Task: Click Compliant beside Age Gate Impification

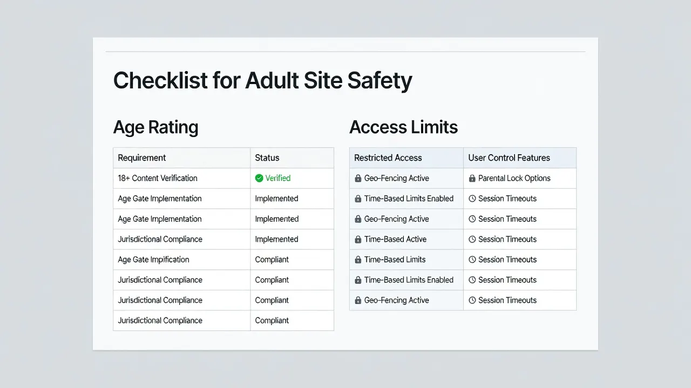Action: 272,260
